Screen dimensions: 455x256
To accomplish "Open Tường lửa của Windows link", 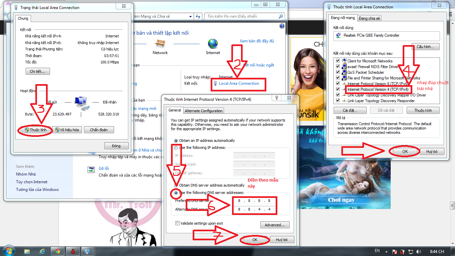I will (37, 190).
